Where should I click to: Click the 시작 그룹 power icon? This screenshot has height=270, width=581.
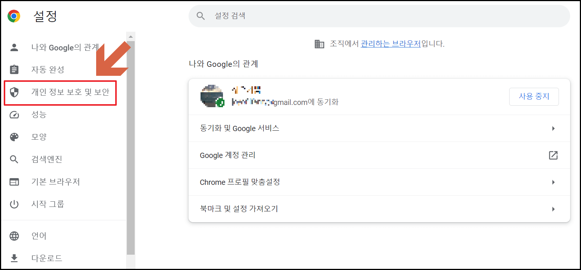coord(15,204)
